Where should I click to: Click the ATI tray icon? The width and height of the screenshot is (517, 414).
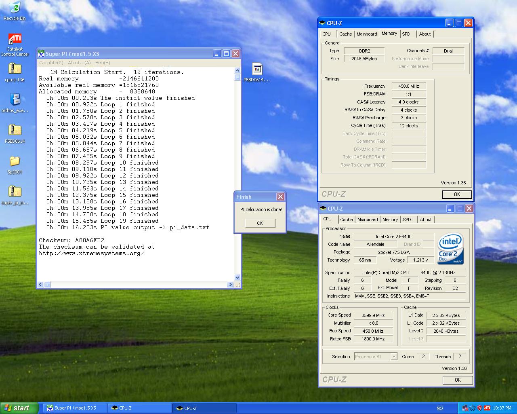(487, 408)
